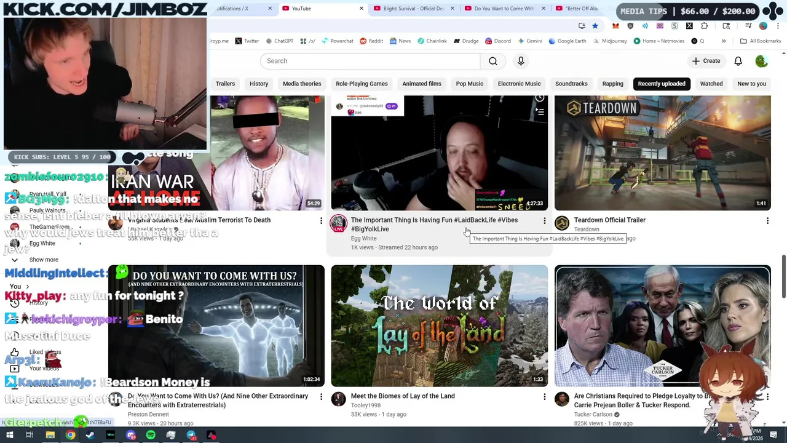The height and width of the screenshot is (443, 787).
Task: Select the Recently uploaded chip
Action: 662,84
